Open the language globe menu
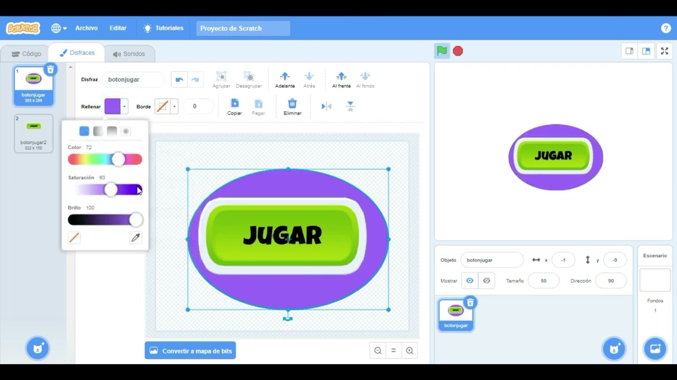This screenshot has height=380, width=677. (x=59, y=28)
